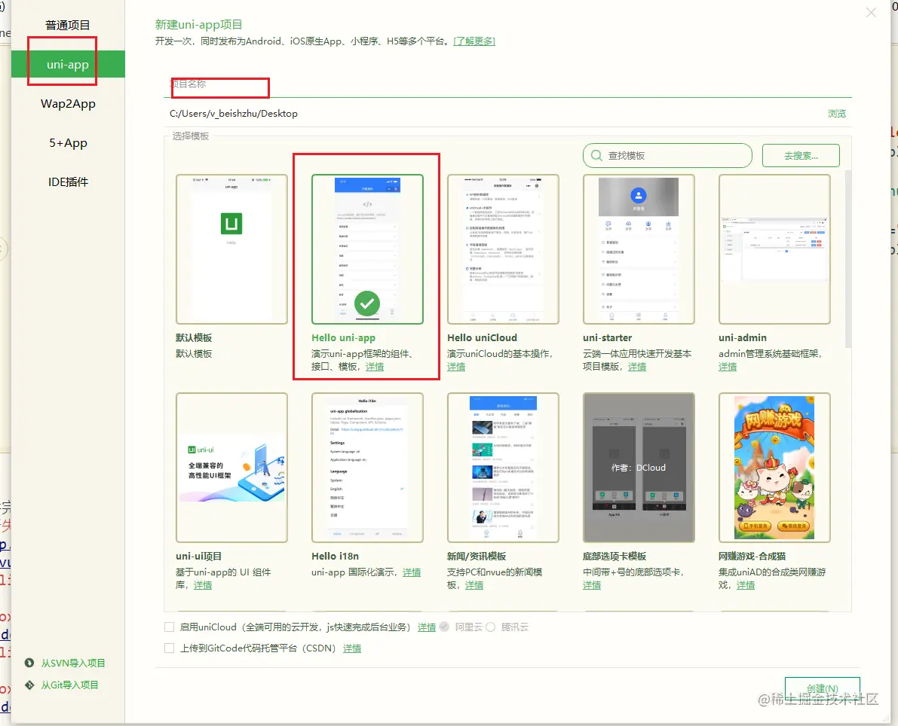Select the uni-app project type tab
898x726 pixels.
point(68,64)
